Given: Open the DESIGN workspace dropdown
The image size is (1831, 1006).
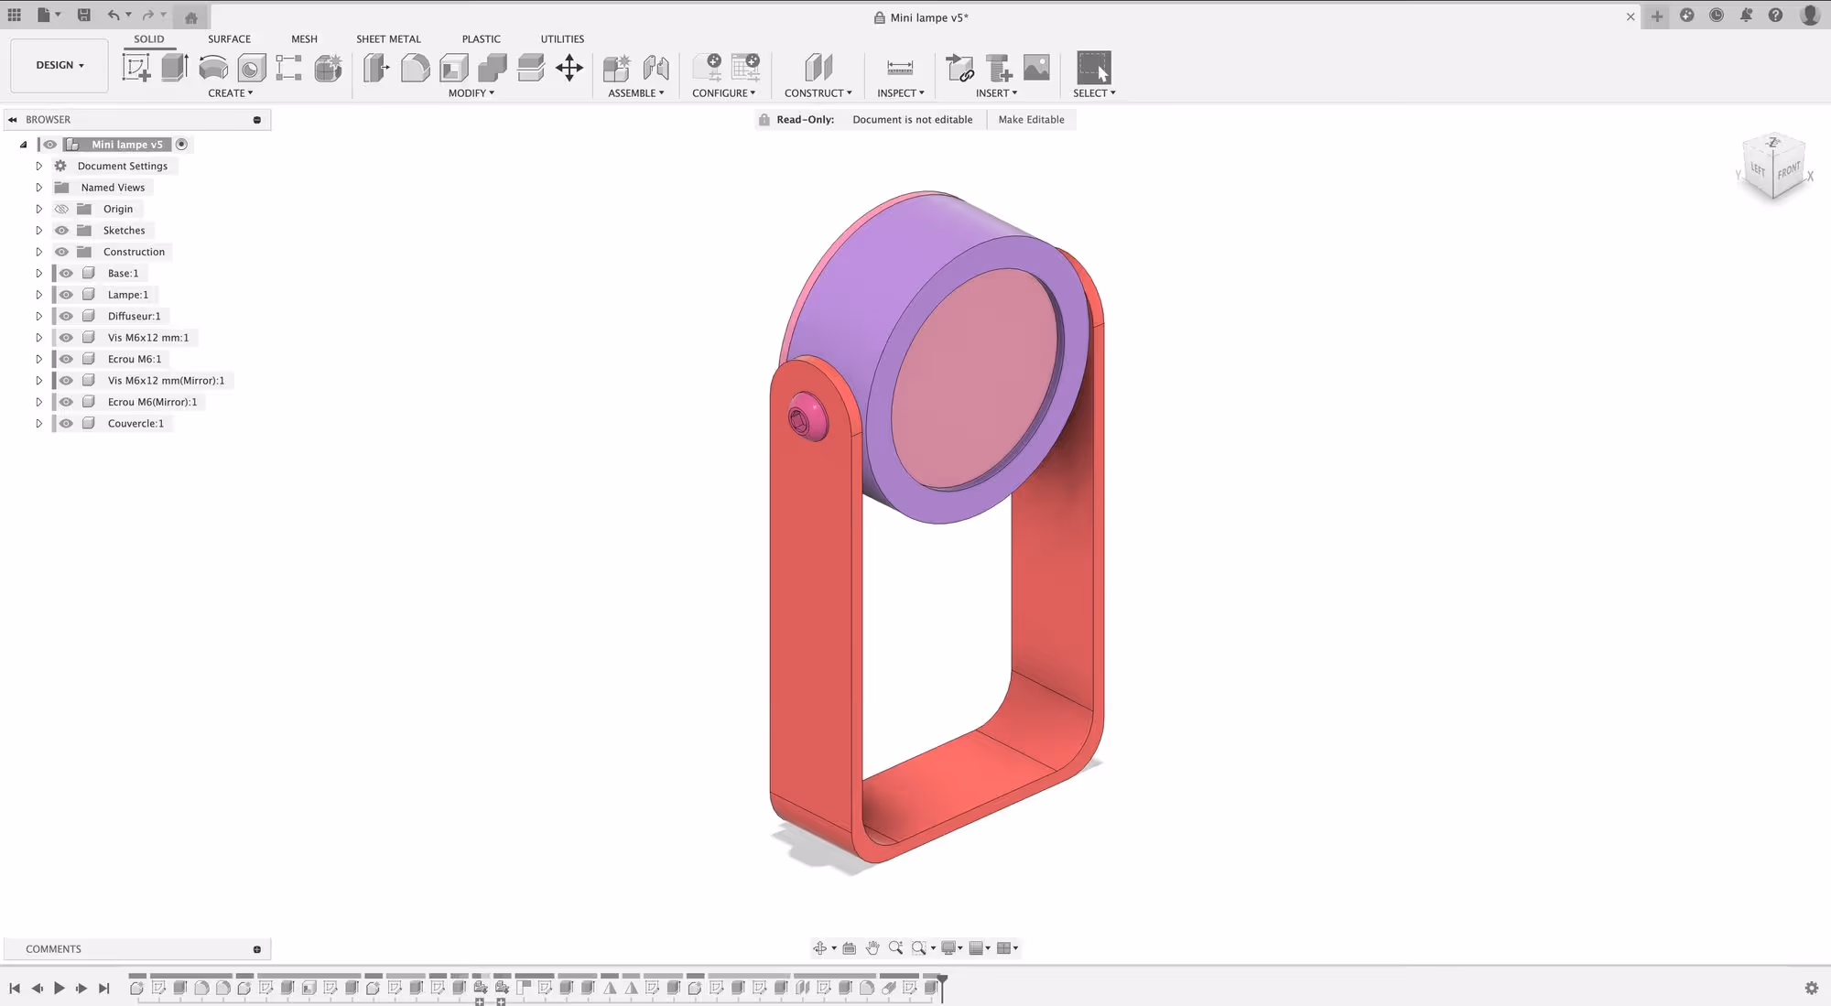Looking at the screenshot, I should coord(60,65).
